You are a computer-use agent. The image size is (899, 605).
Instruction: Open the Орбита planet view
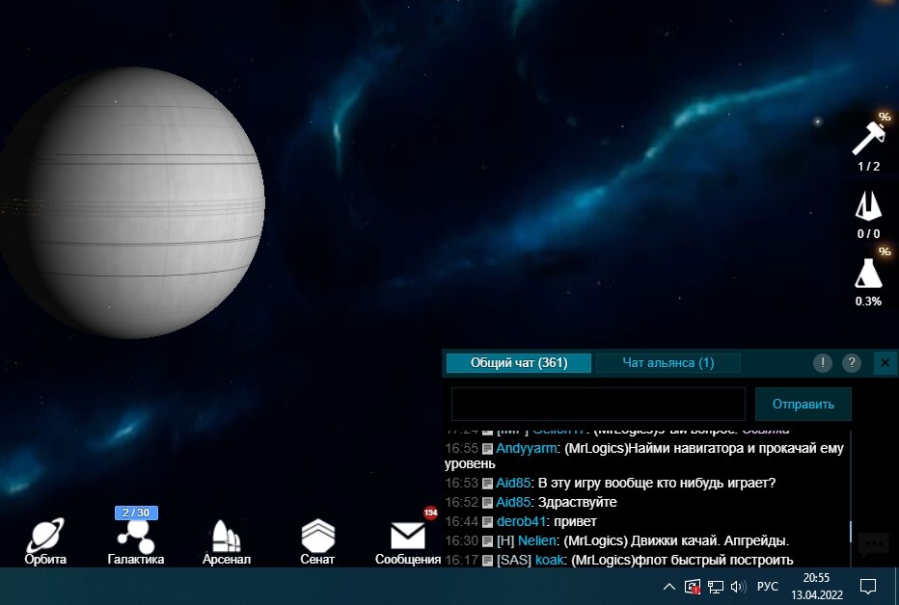(45, 540)
